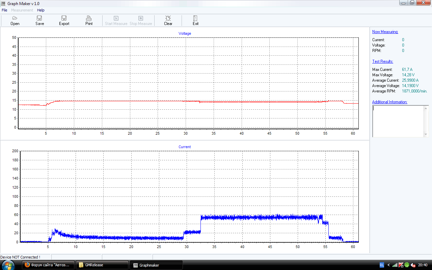
Task: Switch to the Firefox forum taskbar window
Action: click(48, 265)
